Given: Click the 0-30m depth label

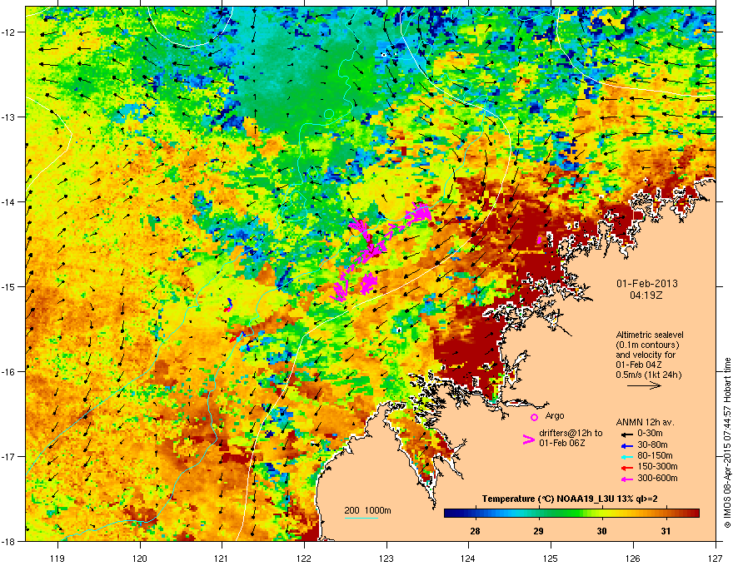Looking at the screenshot, I should pyautogui.click(x=651, y=434).
